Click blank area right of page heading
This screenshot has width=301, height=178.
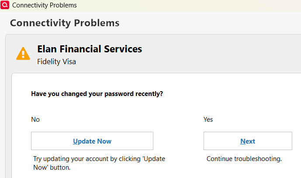coord(210,23)
